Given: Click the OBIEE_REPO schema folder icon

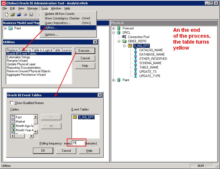Looking at the screenshot, I should pyautogui.click(x=124, y=41).
